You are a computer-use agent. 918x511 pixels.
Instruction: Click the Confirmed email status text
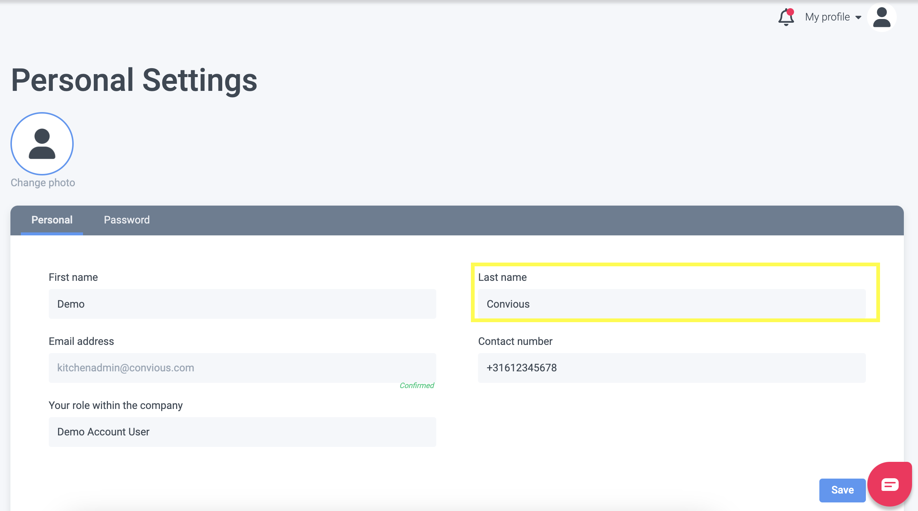(417, 385)
